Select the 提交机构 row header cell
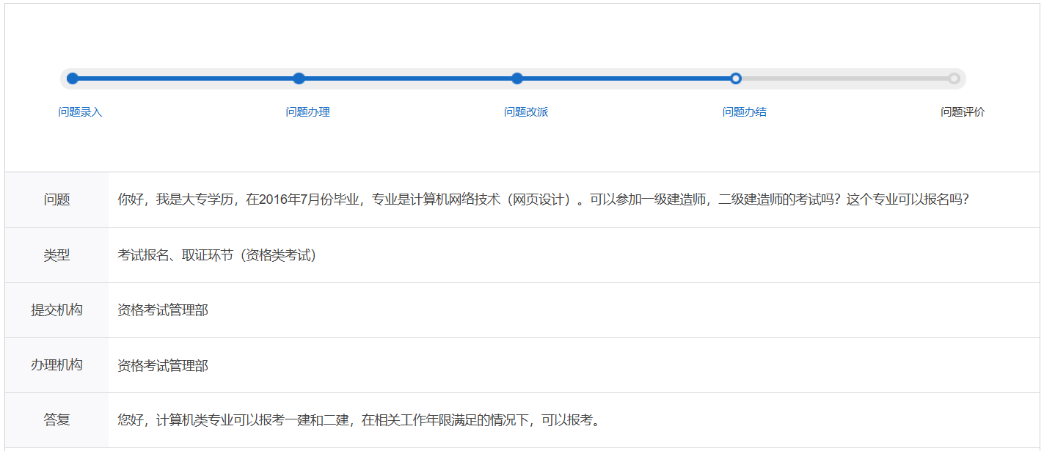Screen dimensions: 1044x451 (56, 310)
